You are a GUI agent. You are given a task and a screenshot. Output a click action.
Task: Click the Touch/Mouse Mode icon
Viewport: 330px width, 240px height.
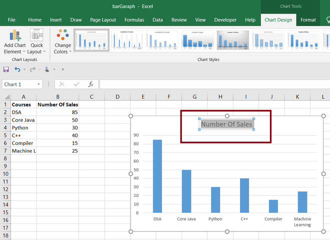point(47,69)
